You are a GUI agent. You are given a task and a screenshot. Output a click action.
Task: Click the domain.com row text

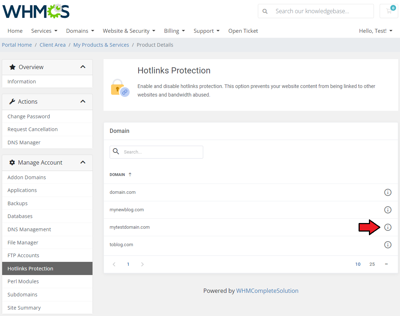tap(122, 192)
